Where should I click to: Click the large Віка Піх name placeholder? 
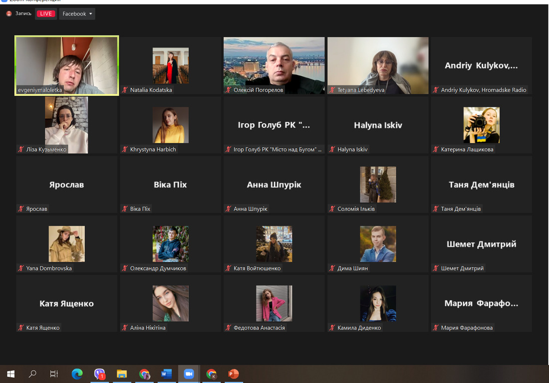170,185
